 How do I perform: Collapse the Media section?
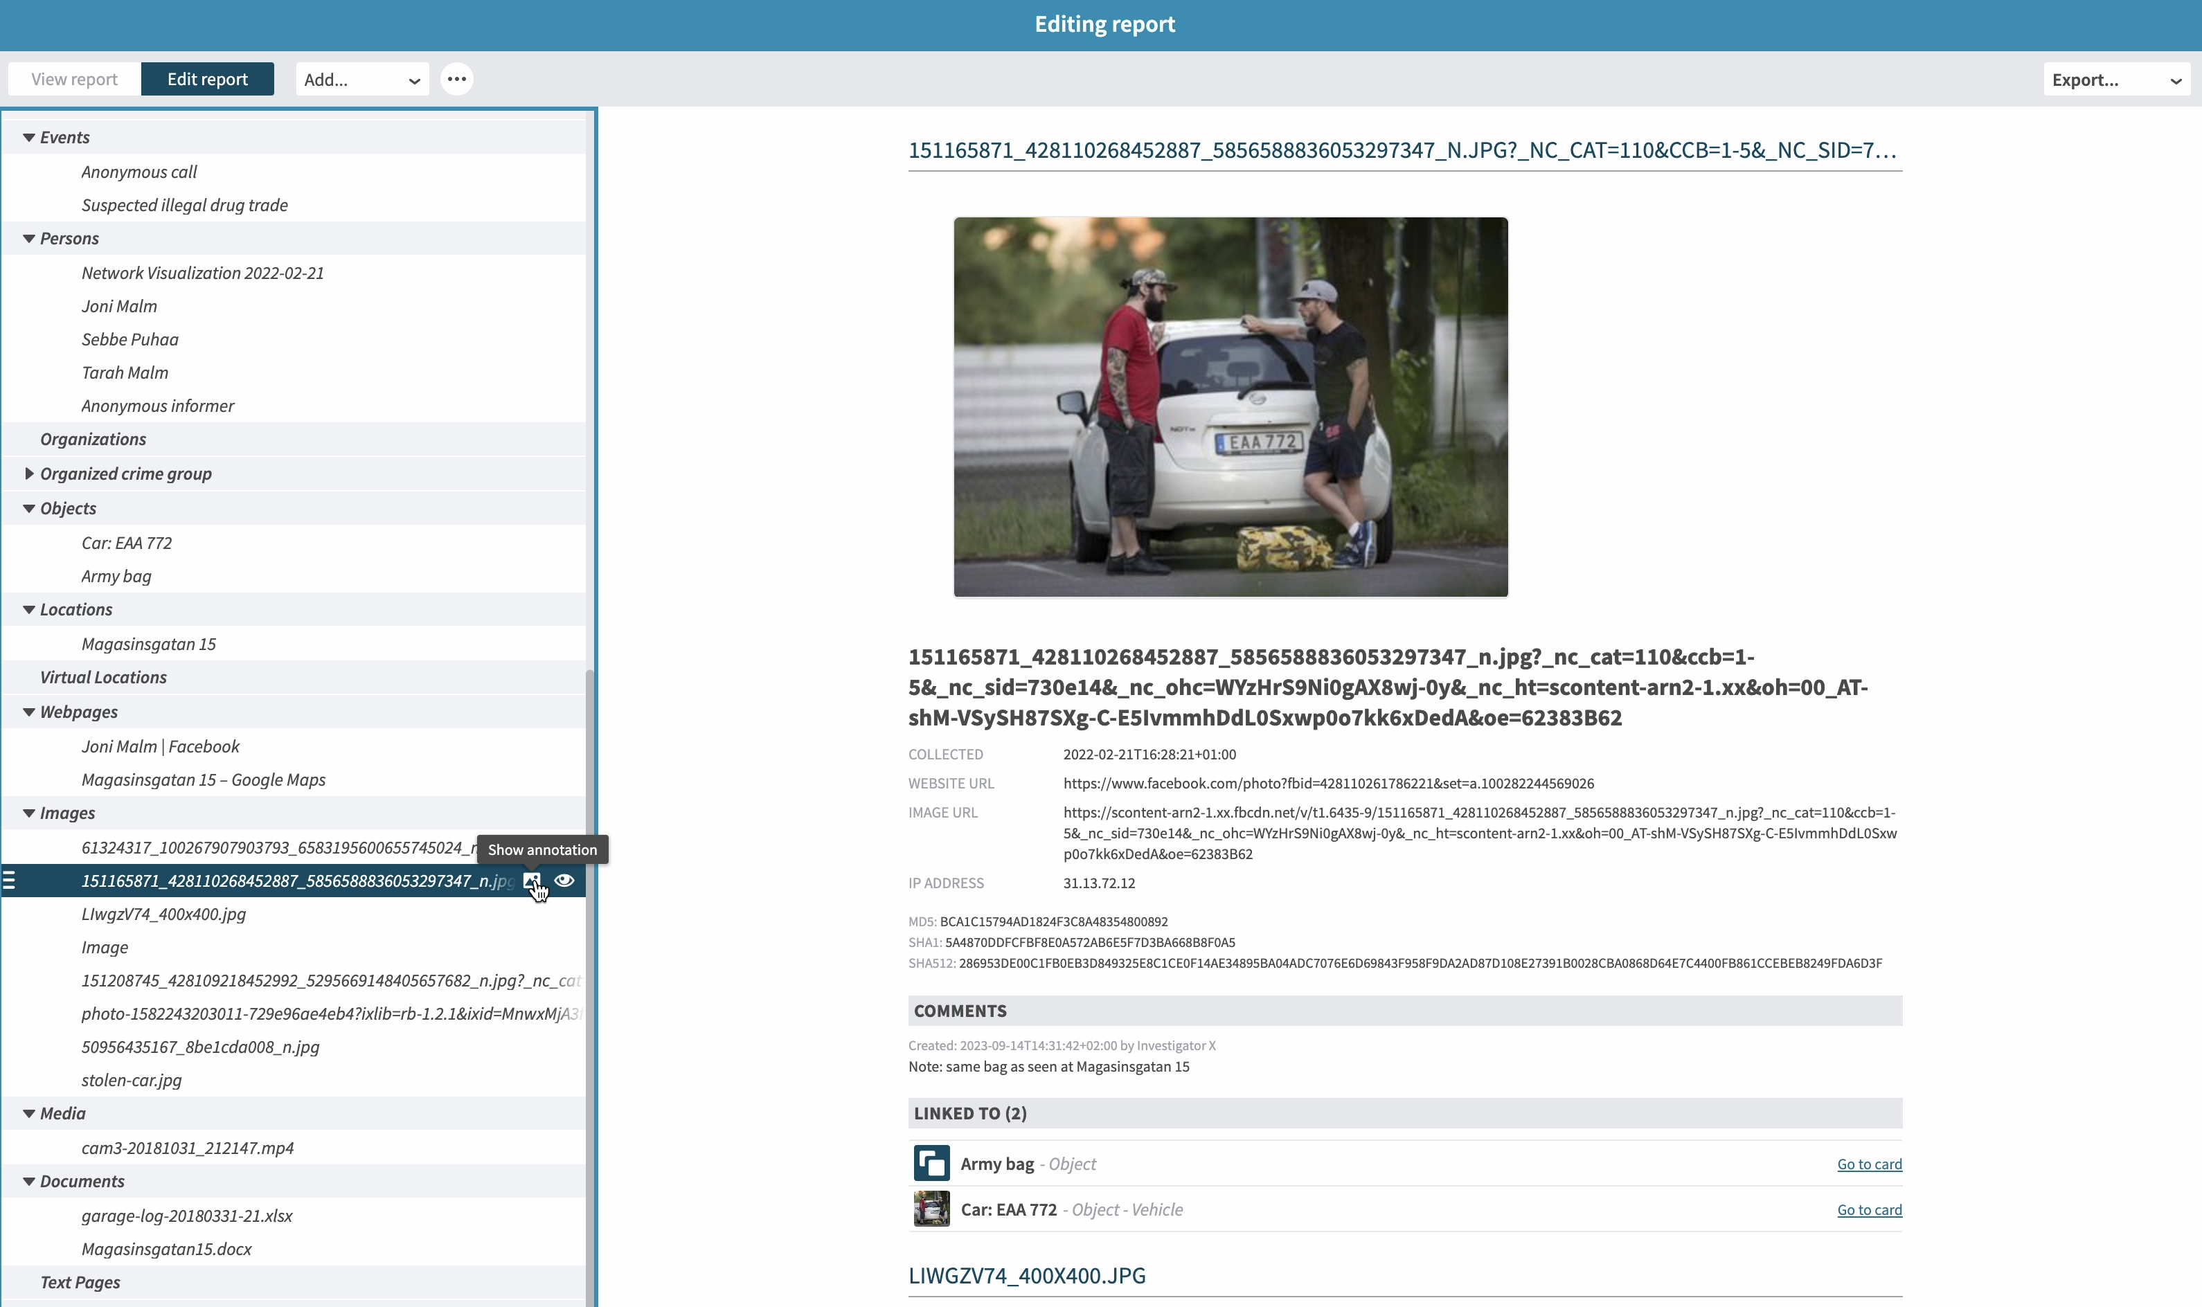tap(29, 1113)
